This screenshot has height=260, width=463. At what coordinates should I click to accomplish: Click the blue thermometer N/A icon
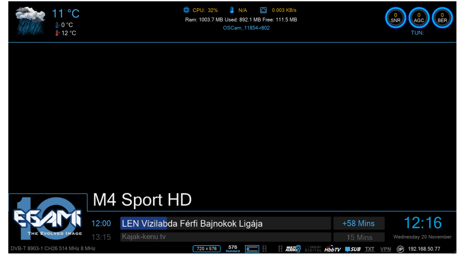(x=232, y=10)
